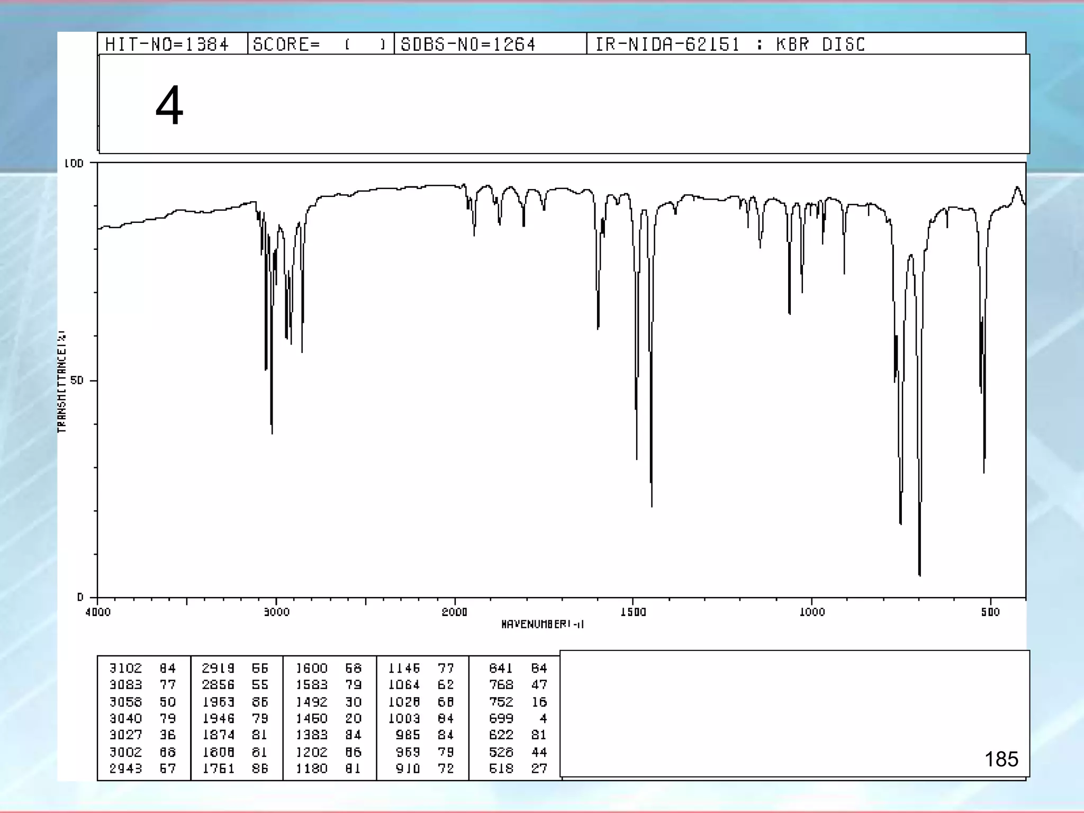1084x813 pixels.
Task: Click the WAVENUMBER x-axis label
Action: pyautogui.click(x=542, y=625)
